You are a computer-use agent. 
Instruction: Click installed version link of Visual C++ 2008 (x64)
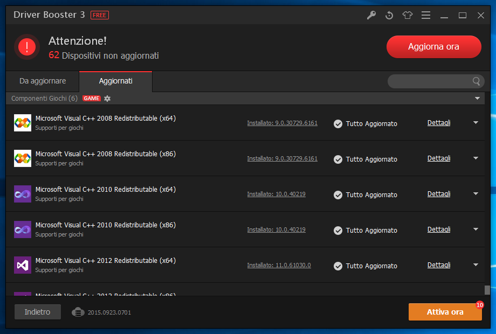coord(282,123)
